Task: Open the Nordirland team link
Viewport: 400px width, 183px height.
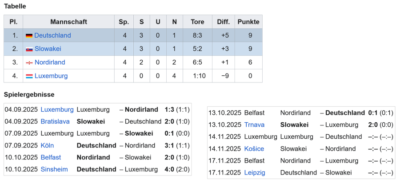Action: point(50,62)
